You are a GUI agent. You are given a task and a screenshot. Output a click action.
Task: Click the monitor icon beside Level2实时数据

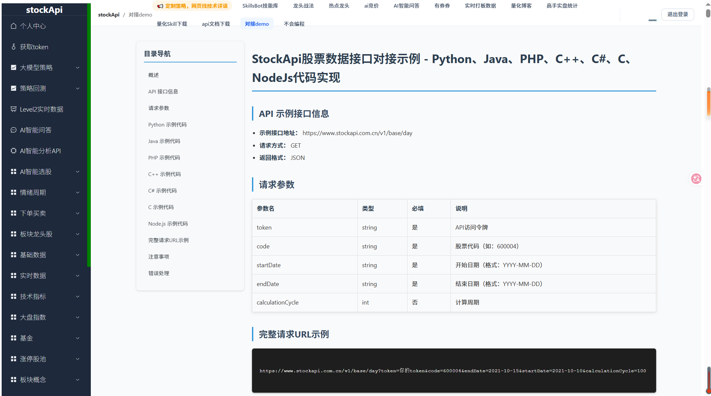14,109
